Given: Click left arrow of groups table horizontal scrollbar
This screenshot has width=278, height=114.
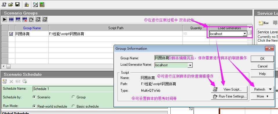Looking at the screenshot, I should pos(3,67).
